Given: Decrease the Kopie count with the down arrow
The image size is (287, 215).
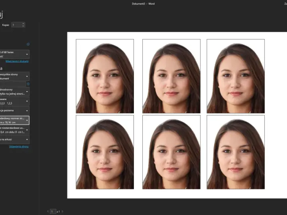Looking at the screenshot, I should 23,26.
